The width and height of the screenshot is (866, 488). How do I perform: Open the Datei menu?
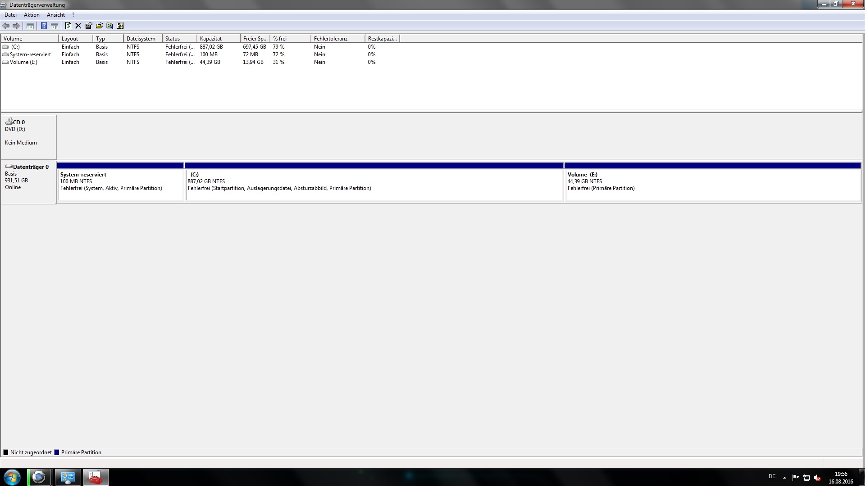(10, 15)
